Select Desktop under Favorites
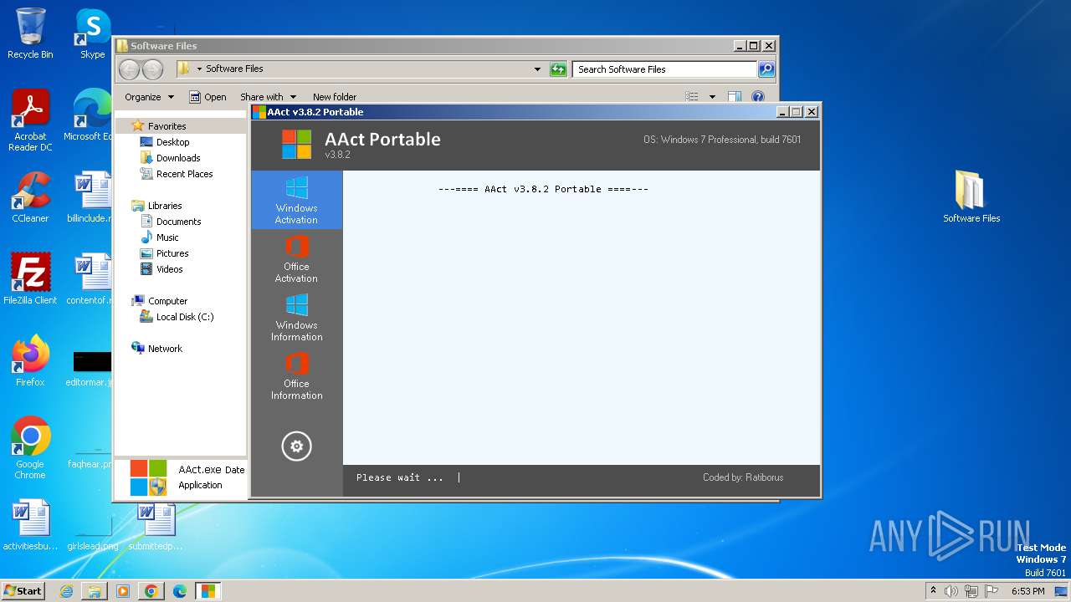1071x602 pixels. (x=172, y=142)
